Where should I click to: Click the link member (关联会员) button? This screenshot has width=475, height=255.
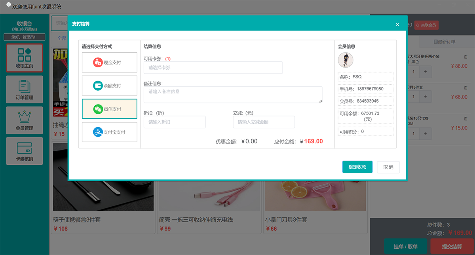coord(426,25)
